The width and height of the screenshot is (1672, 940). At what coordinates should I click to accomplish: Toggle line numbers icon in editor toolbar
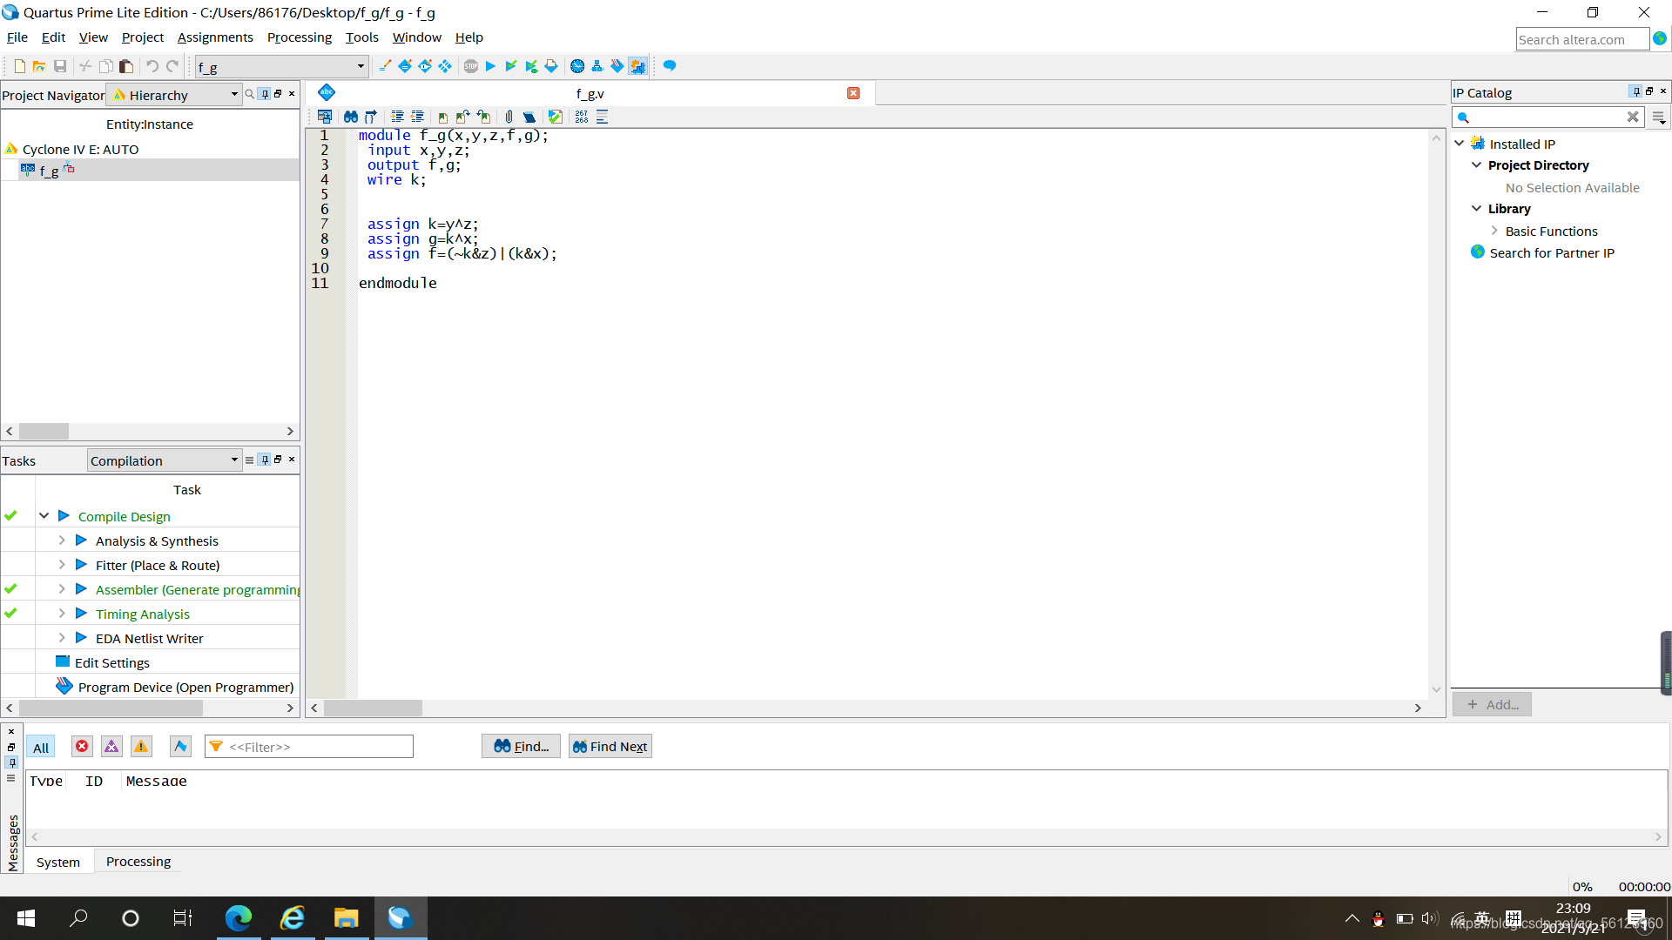[x=581, y=117]
